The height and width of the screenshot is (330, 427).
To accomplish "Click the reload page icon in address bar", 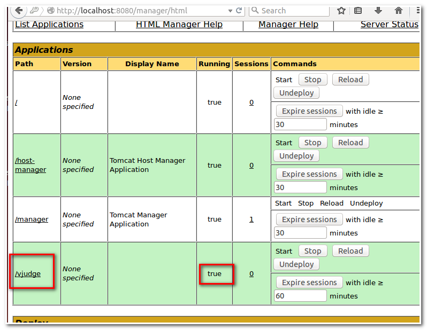I will (239, 10).
